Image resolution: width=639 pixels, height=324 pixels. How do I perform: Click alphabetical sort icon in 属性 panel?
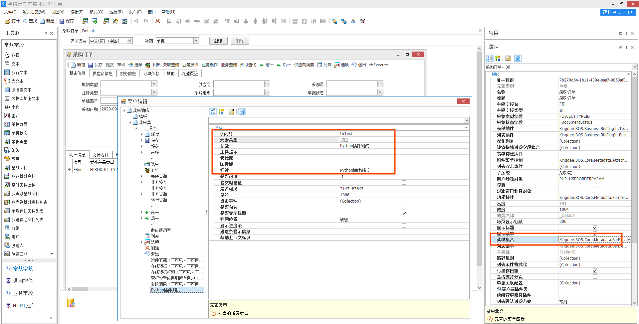click(x=498, y=58)
